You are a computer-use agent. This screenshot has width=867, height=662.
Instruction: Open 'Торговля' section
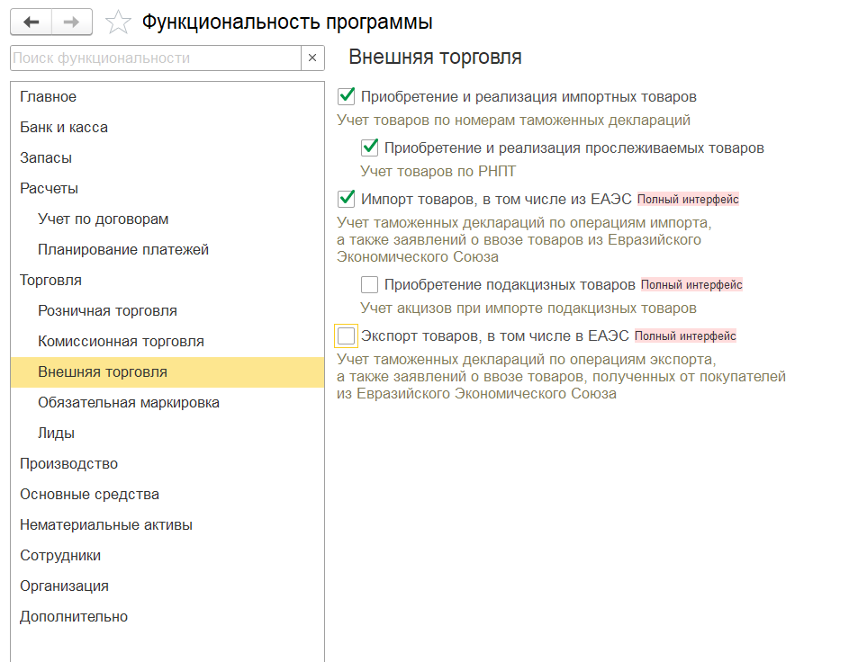point(167,280)
